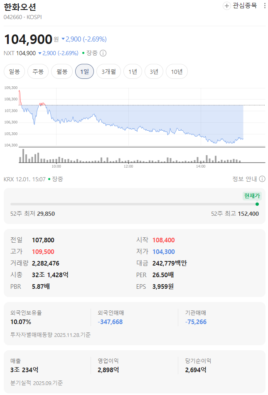
Task: Click the 분기실적 2025.09.기준 note
Action: tap(37, 383)
